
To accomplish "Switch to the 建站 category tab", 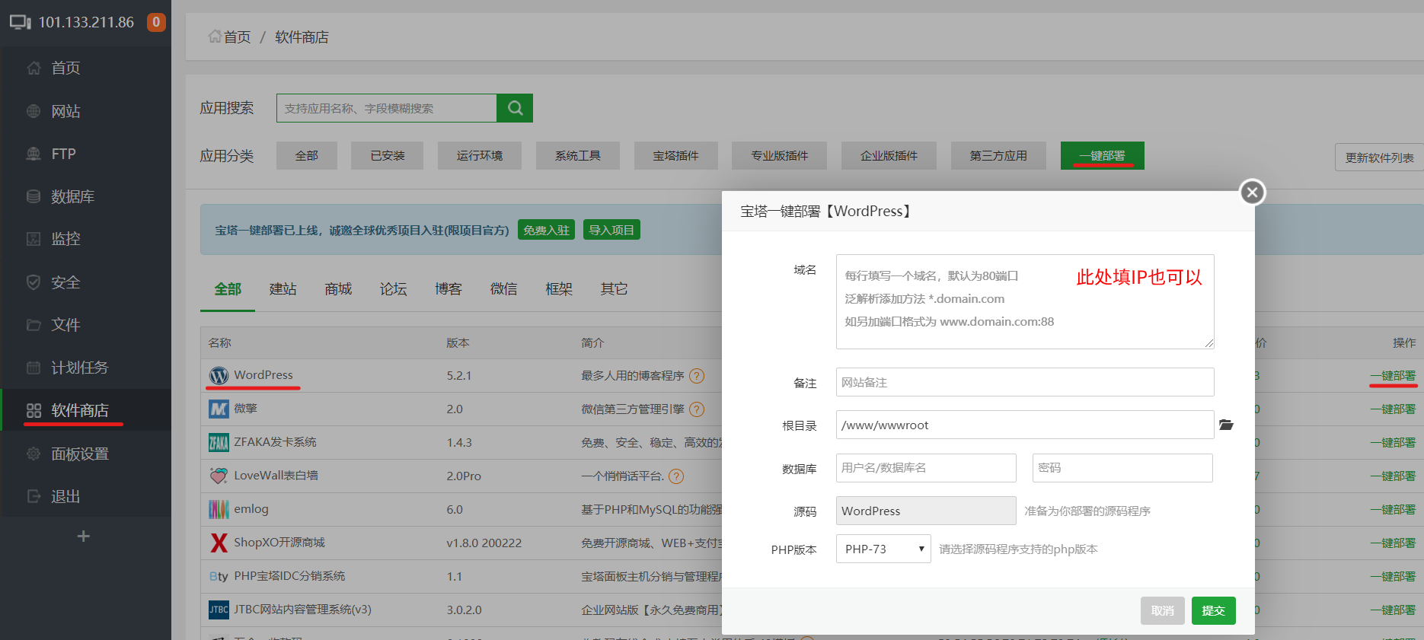I will [x=283, y=289].
